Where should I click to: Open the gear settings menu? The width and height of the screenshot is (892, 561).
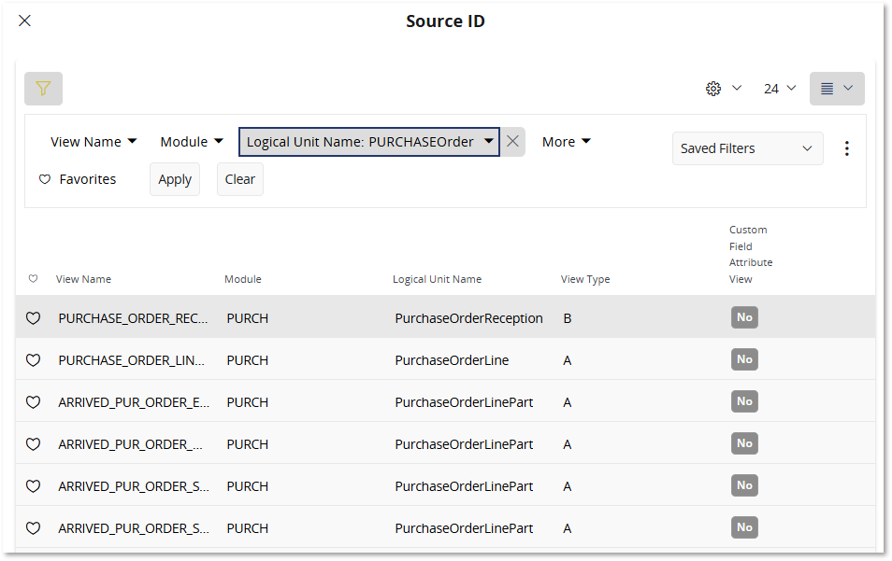coord(713,89)
